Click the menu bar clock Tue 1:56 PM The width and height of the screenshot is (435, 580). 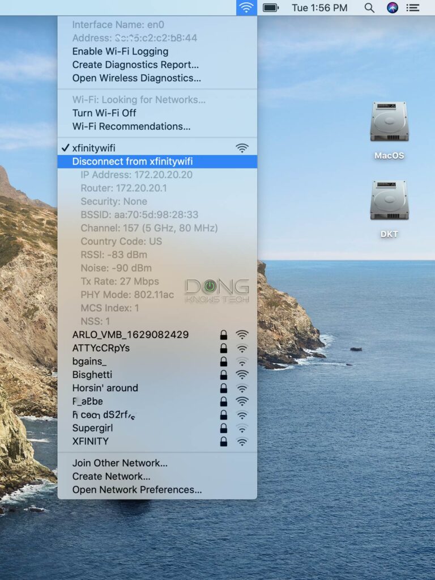pos(319,8)
